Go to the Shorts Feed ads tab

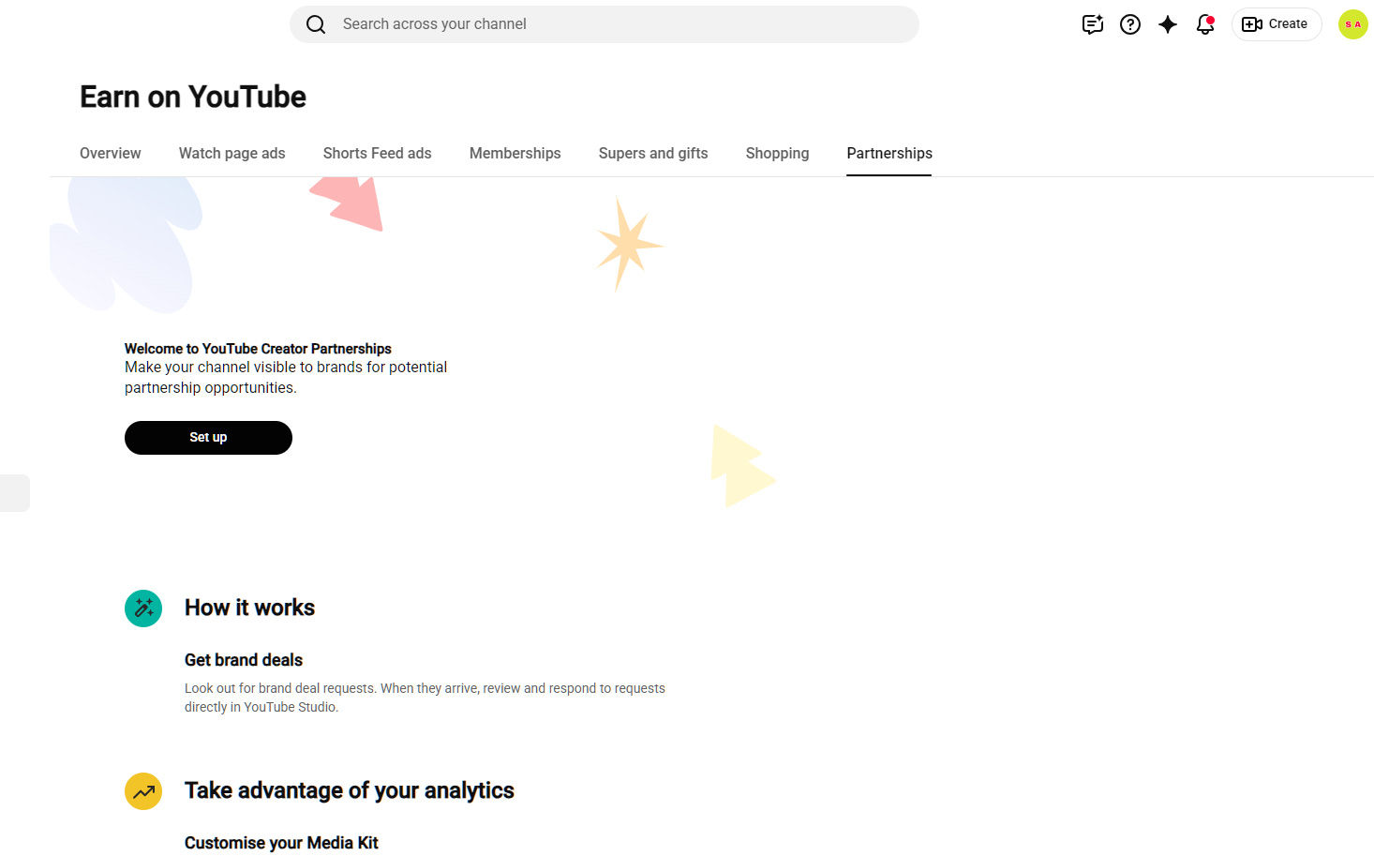pyautogui.click(x=378, y=153)
